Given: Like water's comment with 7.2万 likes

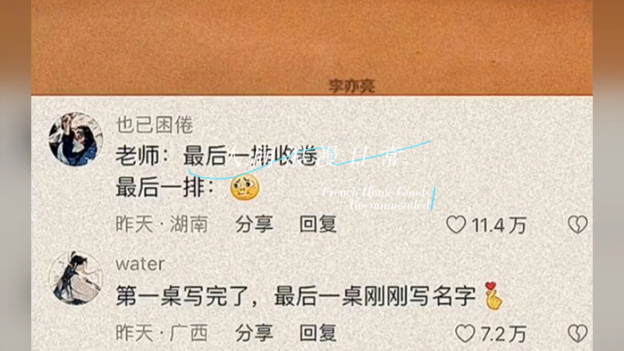Looking at the screenshot, I should 465,334.
